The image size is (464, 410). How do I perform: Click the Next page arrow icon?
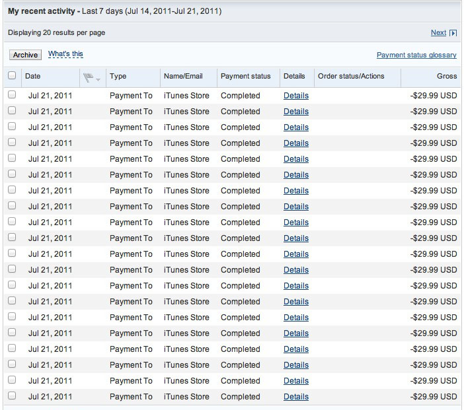point(453,33)
